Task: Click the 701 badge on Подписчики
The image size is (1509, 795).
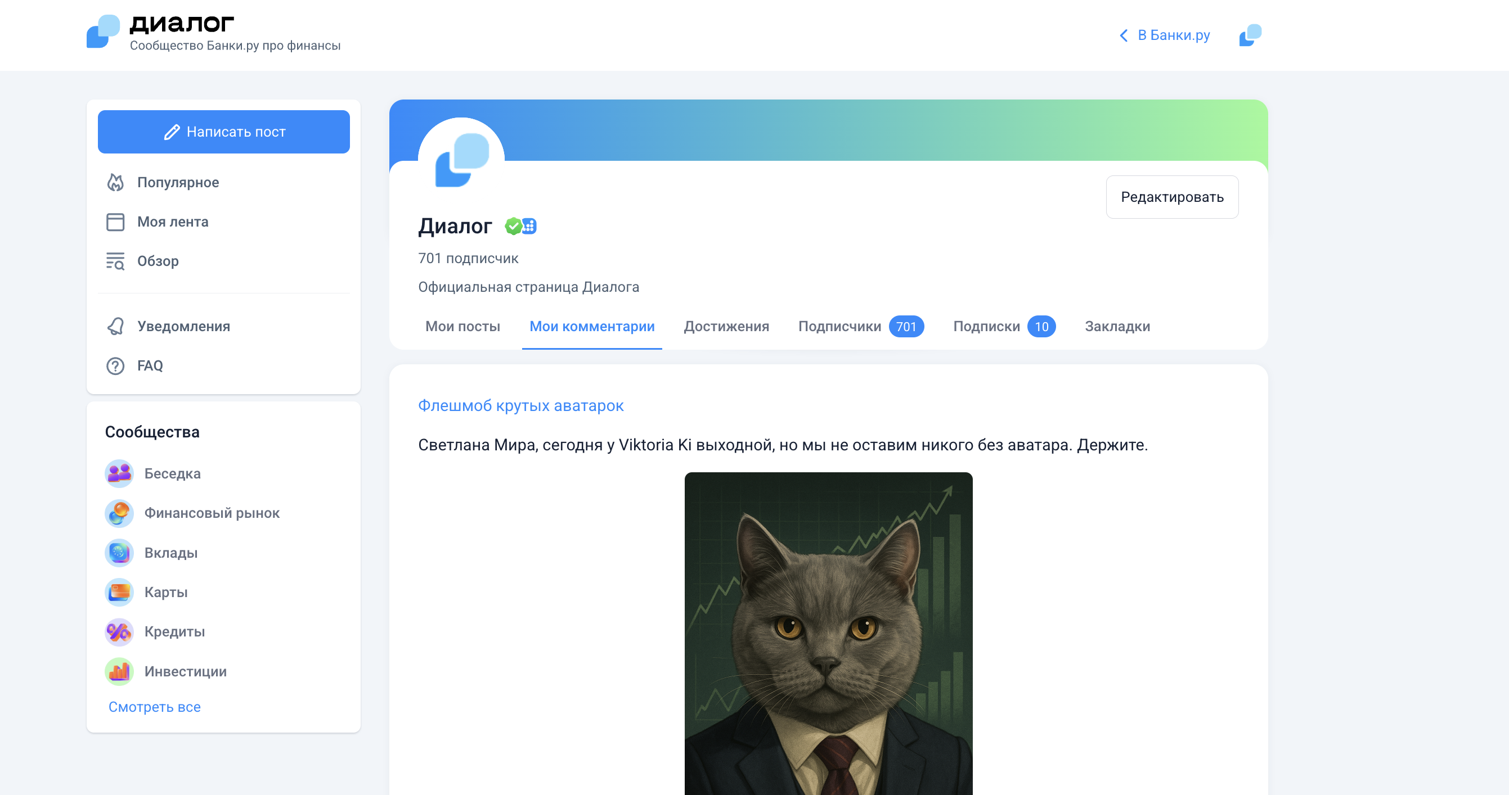Action: 906,327
